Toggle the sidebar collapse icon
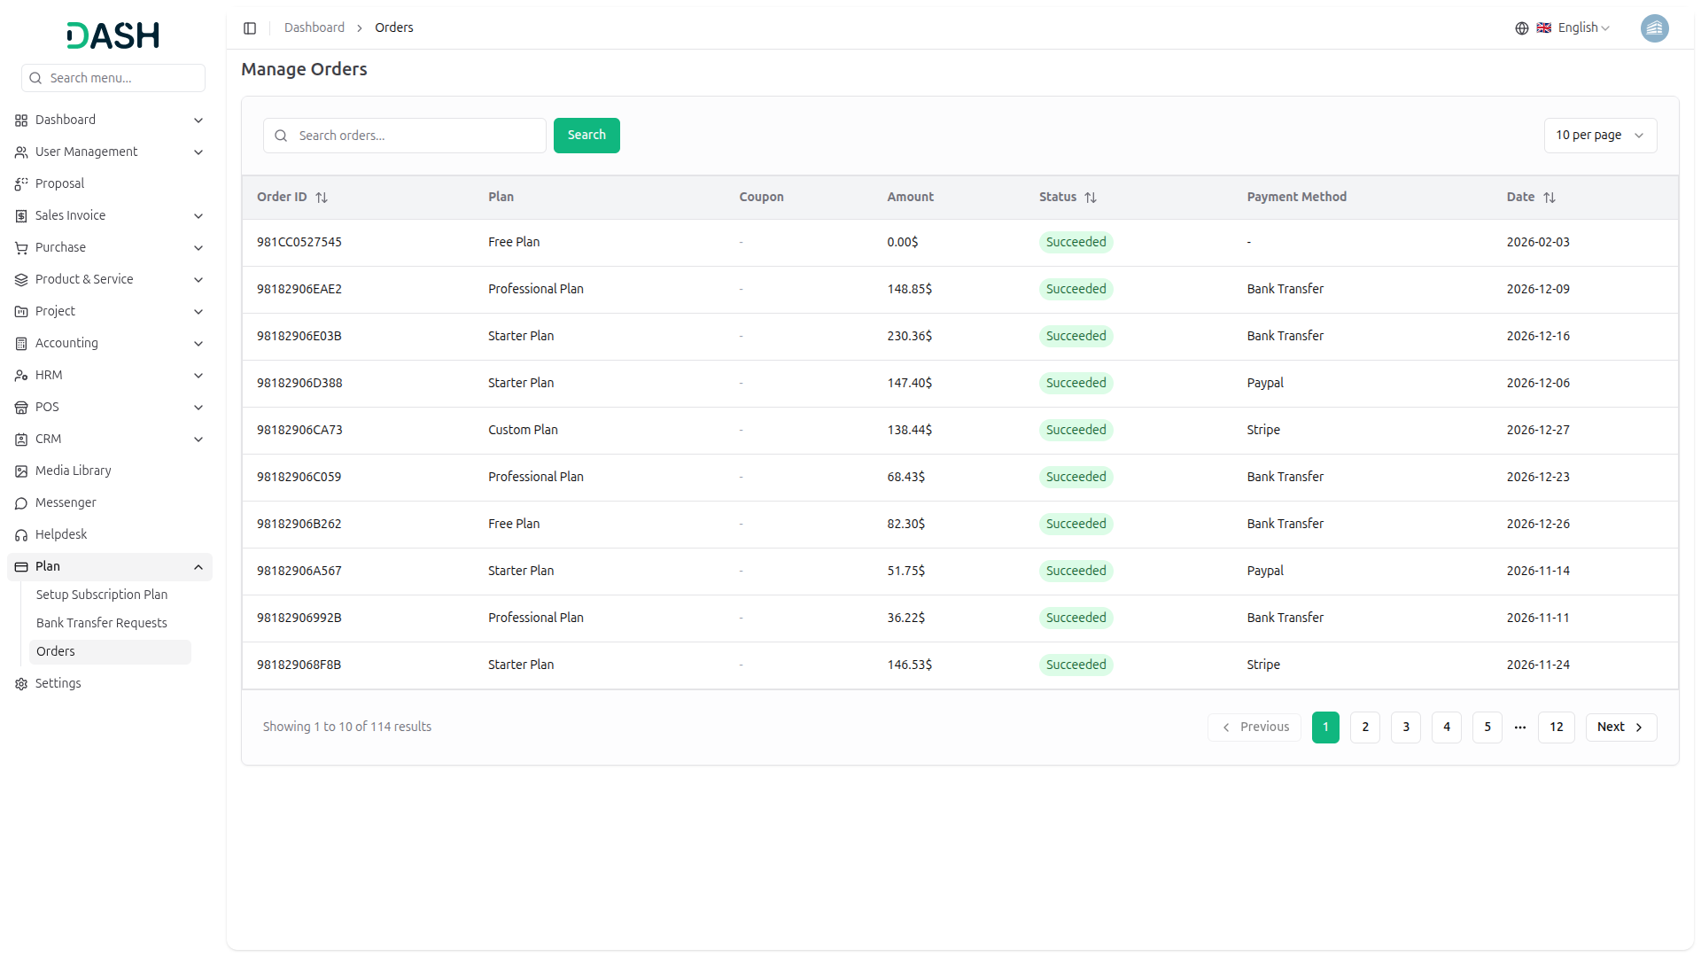The height and width of the screenshot is (957, 1701). tap(250, 28)
